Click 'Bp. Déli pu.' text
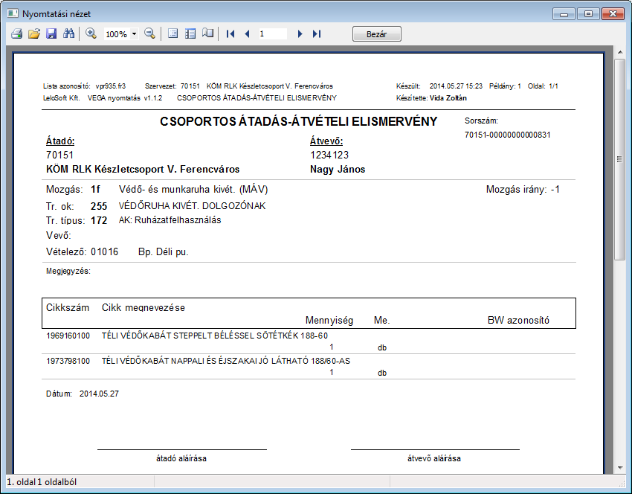Image resolution: width=632 pixels, height=494 pixels. 164,252
